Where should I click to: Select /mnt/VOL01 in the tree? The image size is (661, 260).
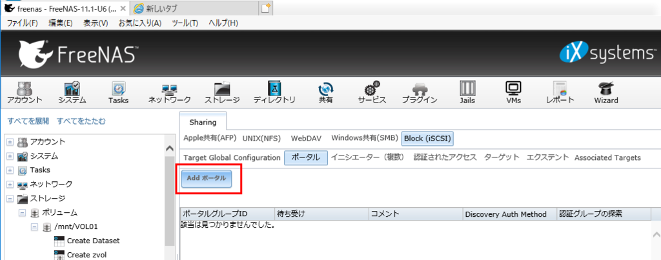pos(76,226)
